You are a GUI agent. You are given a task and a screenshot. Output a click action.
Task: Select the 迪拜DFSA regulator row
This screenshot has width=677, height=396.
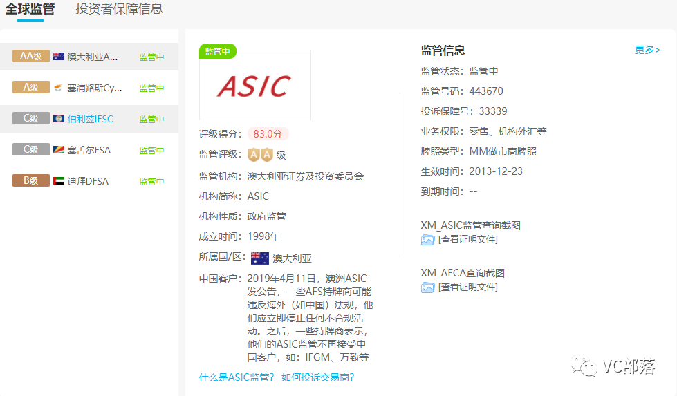tap(89, 181)
